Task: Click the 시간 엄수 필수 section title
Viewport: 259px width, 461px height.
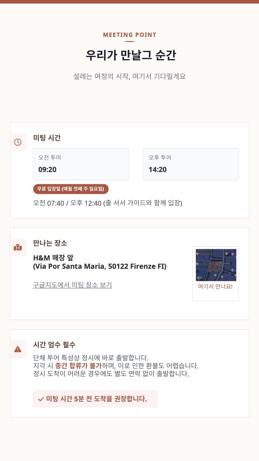Action: pyautogui.click(x=54, y=345)
